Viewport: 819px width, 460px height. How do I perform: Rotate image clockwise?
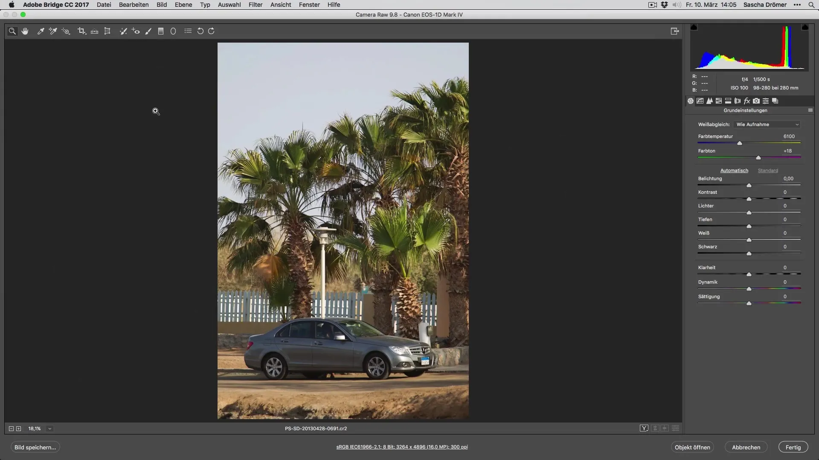tap(211, 31)
